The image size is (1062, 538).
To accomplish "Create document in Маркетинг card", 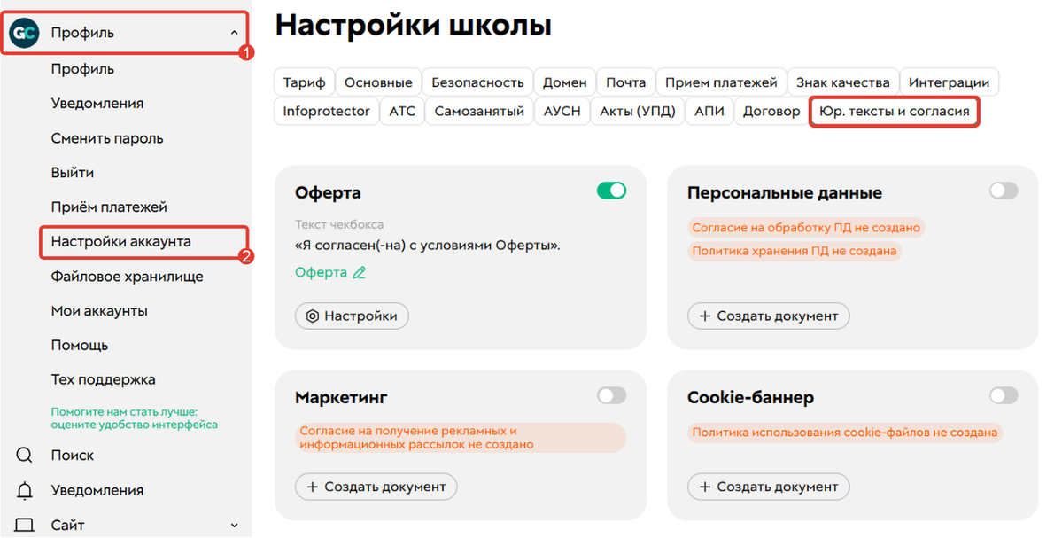I will pos(376,487).
